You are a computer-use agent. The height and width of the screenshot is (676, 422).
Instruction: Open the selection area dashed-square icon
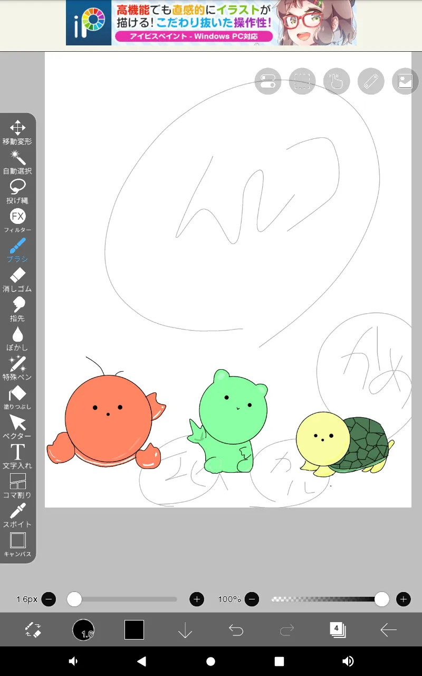pos(302,81)
